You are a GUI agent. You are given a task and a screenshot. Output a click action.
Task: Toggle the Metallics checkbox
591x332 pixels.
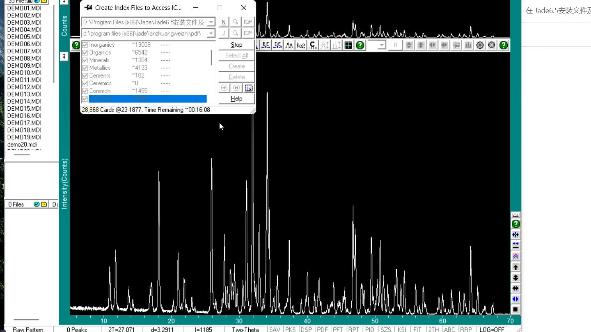[x=85, y=68]
